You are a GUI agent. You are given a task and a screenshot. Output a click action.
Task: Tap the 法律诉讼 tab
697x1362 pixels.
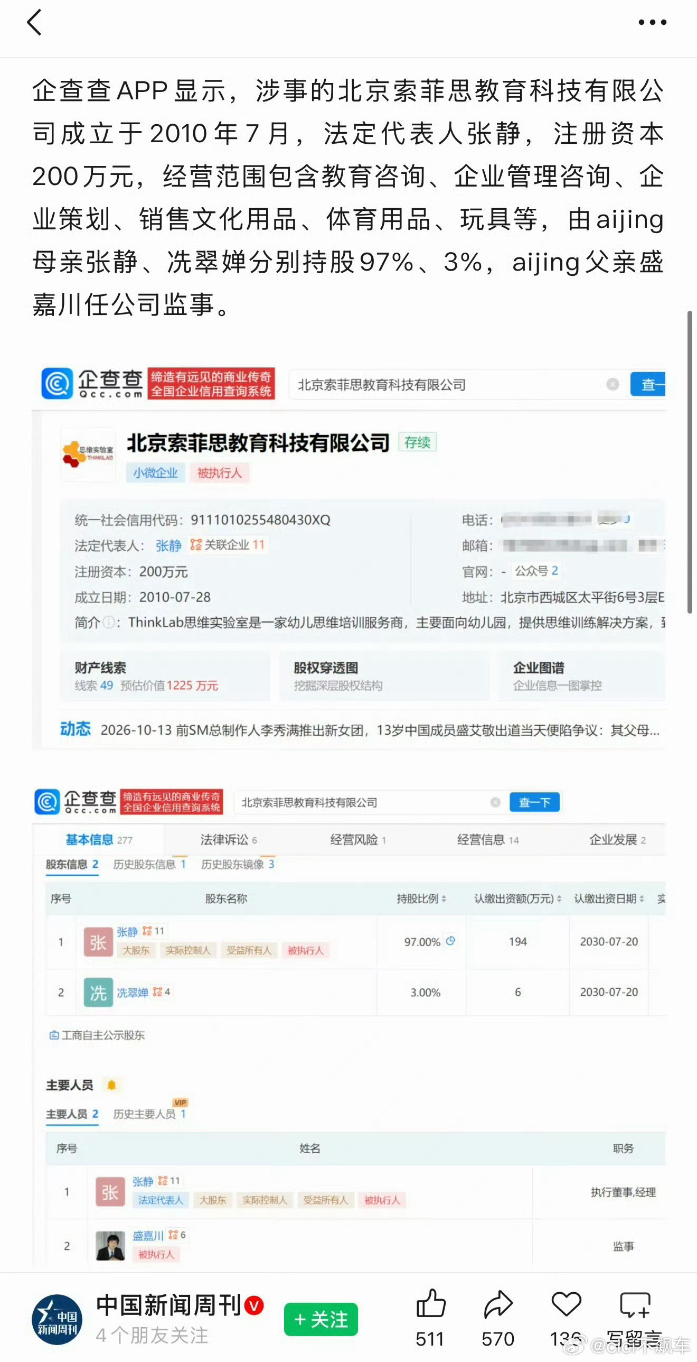(229, 840)
